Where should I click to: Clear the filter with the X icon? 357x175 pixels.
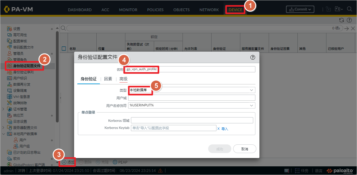(x=353, y=28)
